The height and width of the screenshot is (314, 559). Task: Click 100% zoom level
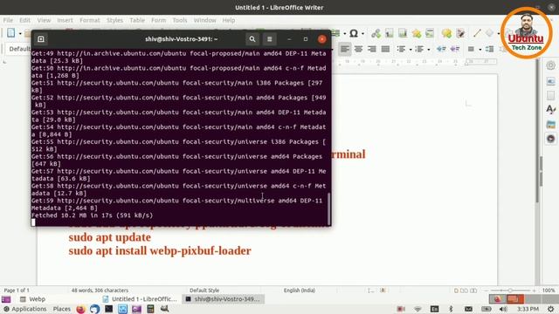pyautogui.click(x=549, y=290)
